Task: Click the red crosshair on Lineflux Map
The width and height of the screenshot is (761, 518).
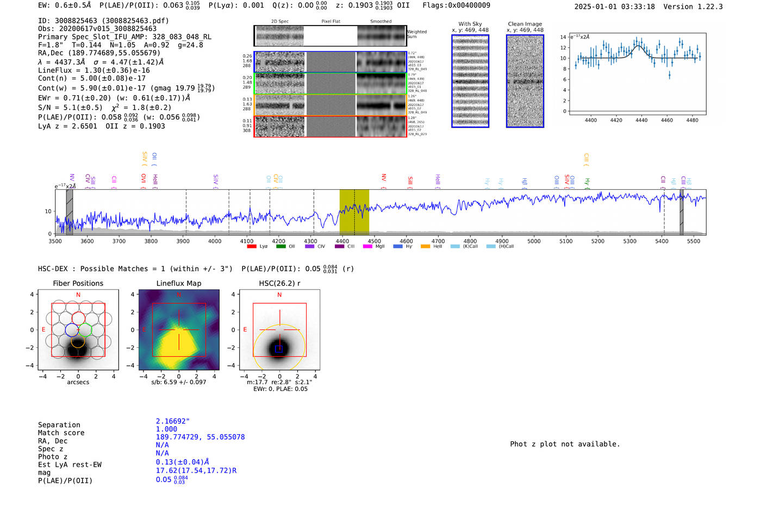Action: tap(179, 329)
